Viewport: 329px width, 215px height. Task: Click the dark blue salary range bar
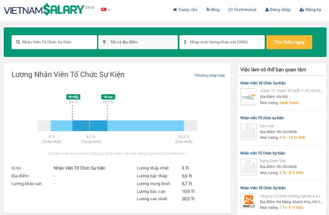(90, 126)
